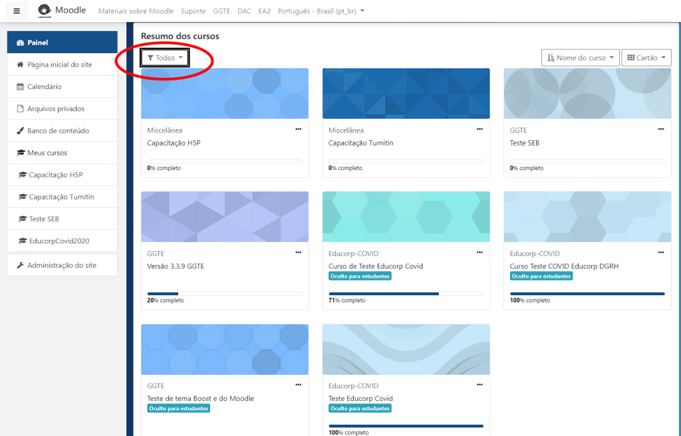The height and width of the screenshot is (436, 681).
Task: Open Materiais sobre Moodle in top menu
Action: pos(136,11)
